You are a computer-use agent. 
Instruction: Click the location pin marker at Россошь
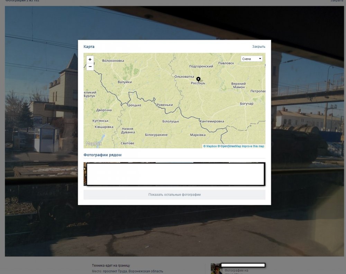point(198,79)
